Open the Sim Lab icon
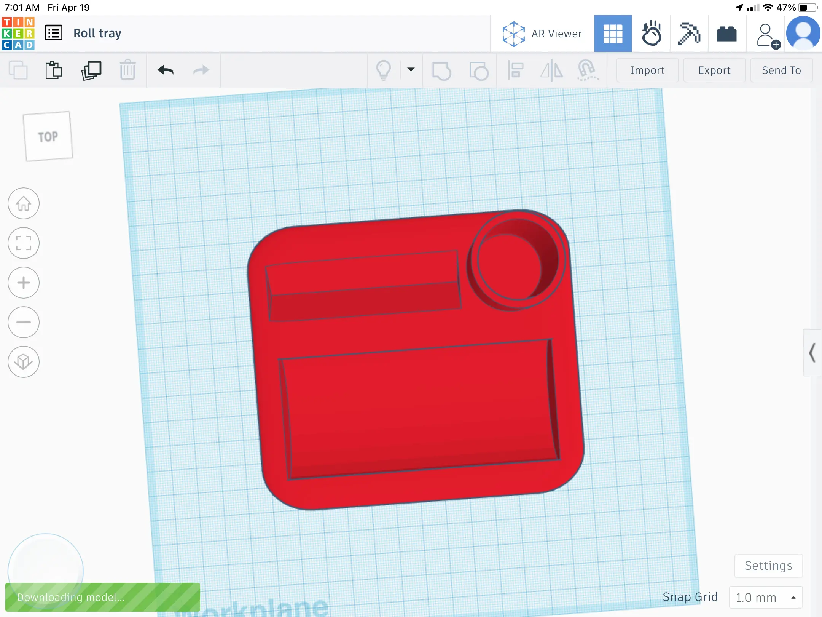This screenshot has height=617, width=822. (x=651, y=34)
